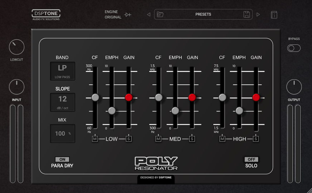The image size is (312, 193).
Task: Open the Band type LP selector
Action: (x=63, y=71)
